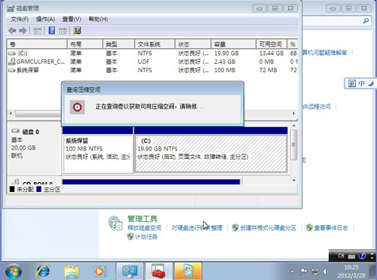Sort by the 文件系统 column header
The image size is (377, 280).
coord(155,44)
